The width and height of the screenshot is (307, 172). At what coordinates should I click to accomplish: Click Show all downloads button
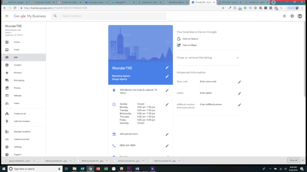click(x=293, y=160)
